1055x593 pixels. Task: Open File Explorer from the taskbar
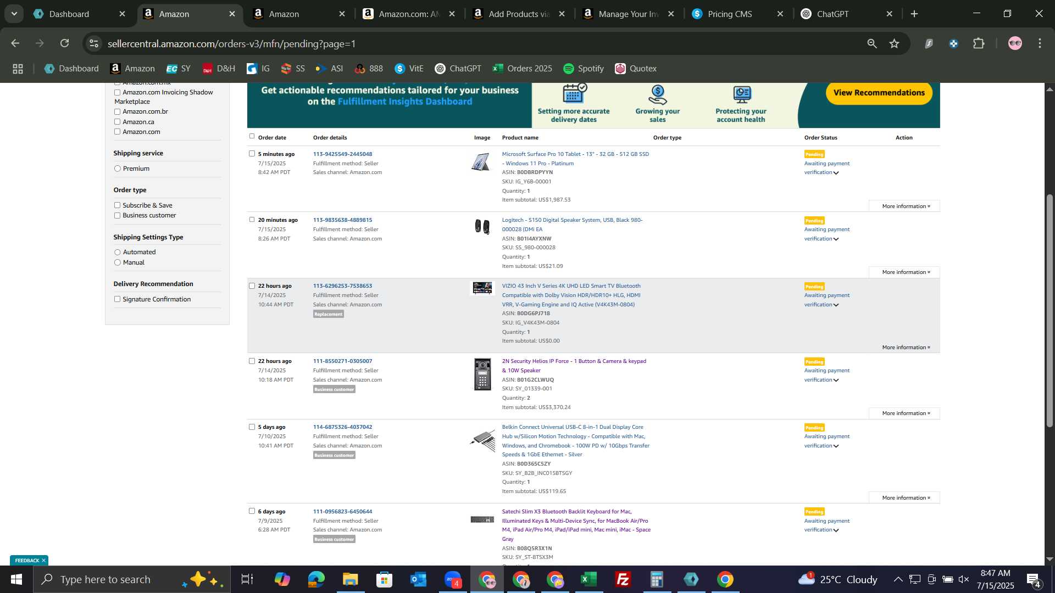point(350,579)
